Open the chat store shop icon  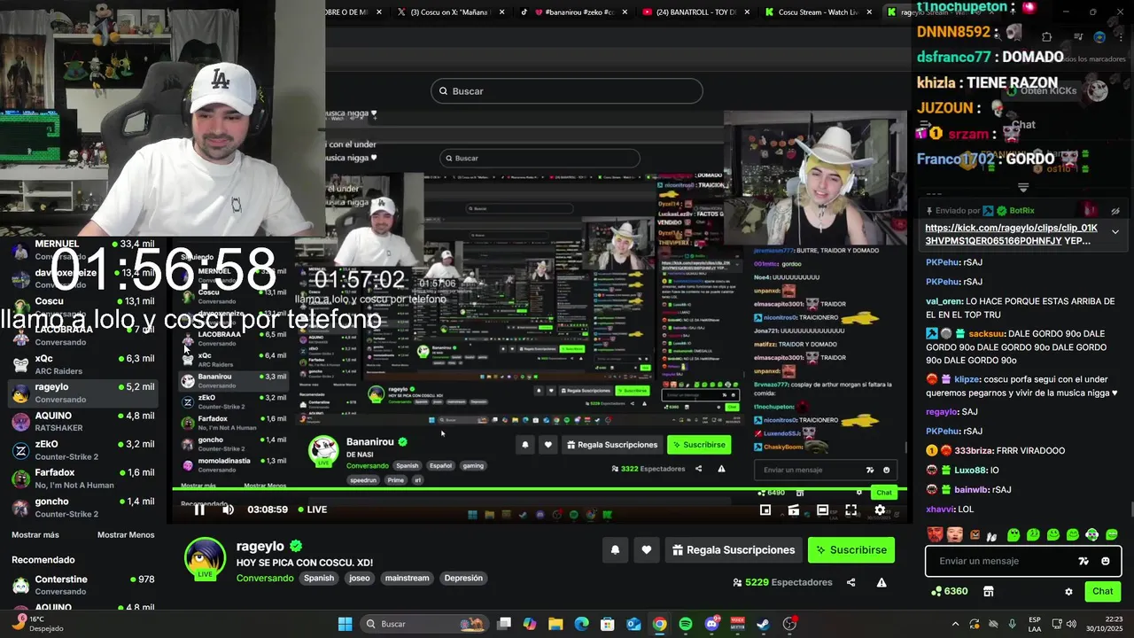(x=989, y=591)
